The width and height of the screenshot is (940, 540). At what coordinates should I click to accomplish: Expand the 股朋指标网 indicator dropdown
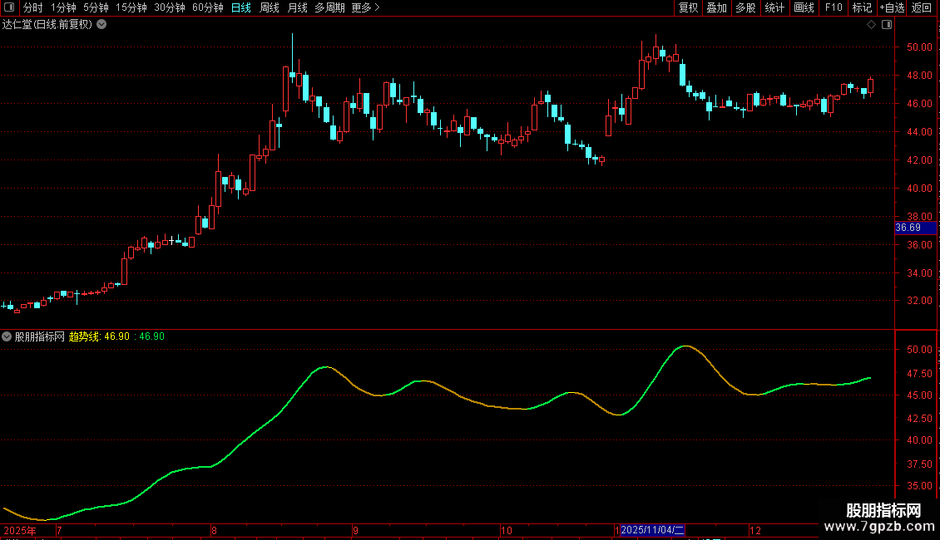click(x=7, y=336)
